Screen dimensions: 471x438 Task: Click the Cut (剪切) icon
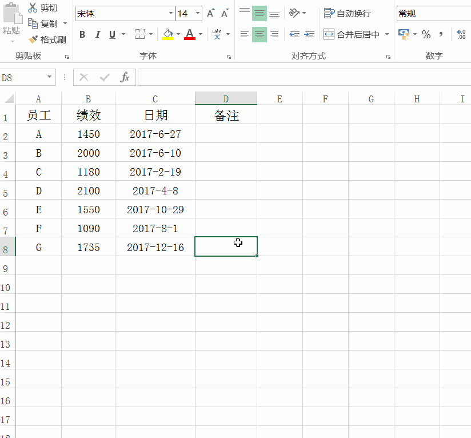pos(34,7)
